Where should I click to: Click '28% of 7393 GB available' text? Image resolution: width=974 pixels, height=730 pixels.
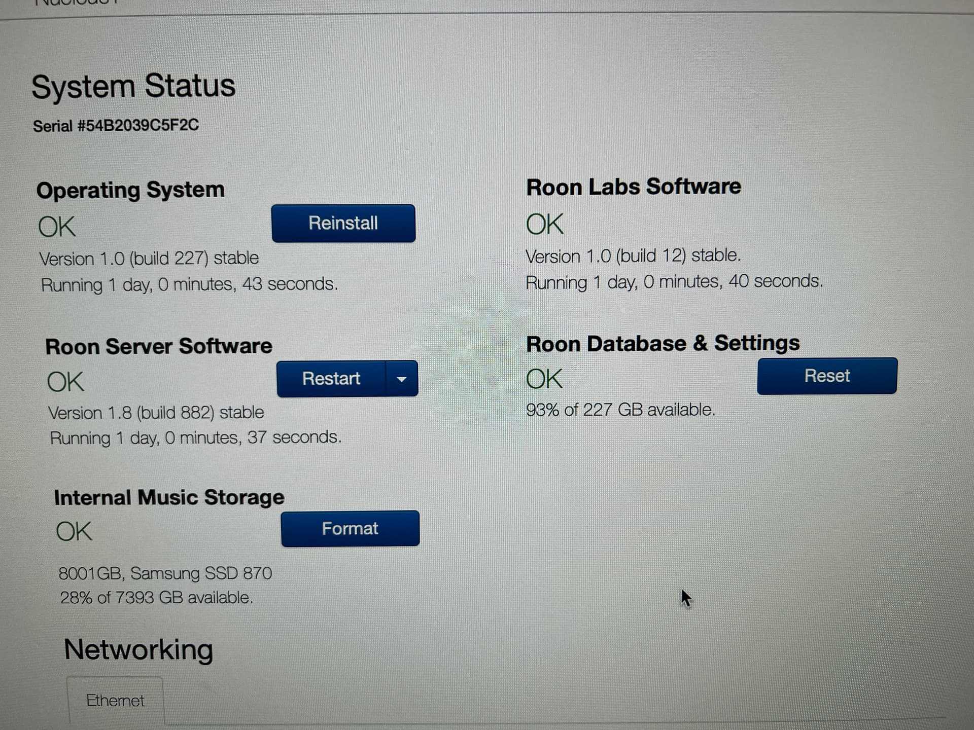(156, 598)
